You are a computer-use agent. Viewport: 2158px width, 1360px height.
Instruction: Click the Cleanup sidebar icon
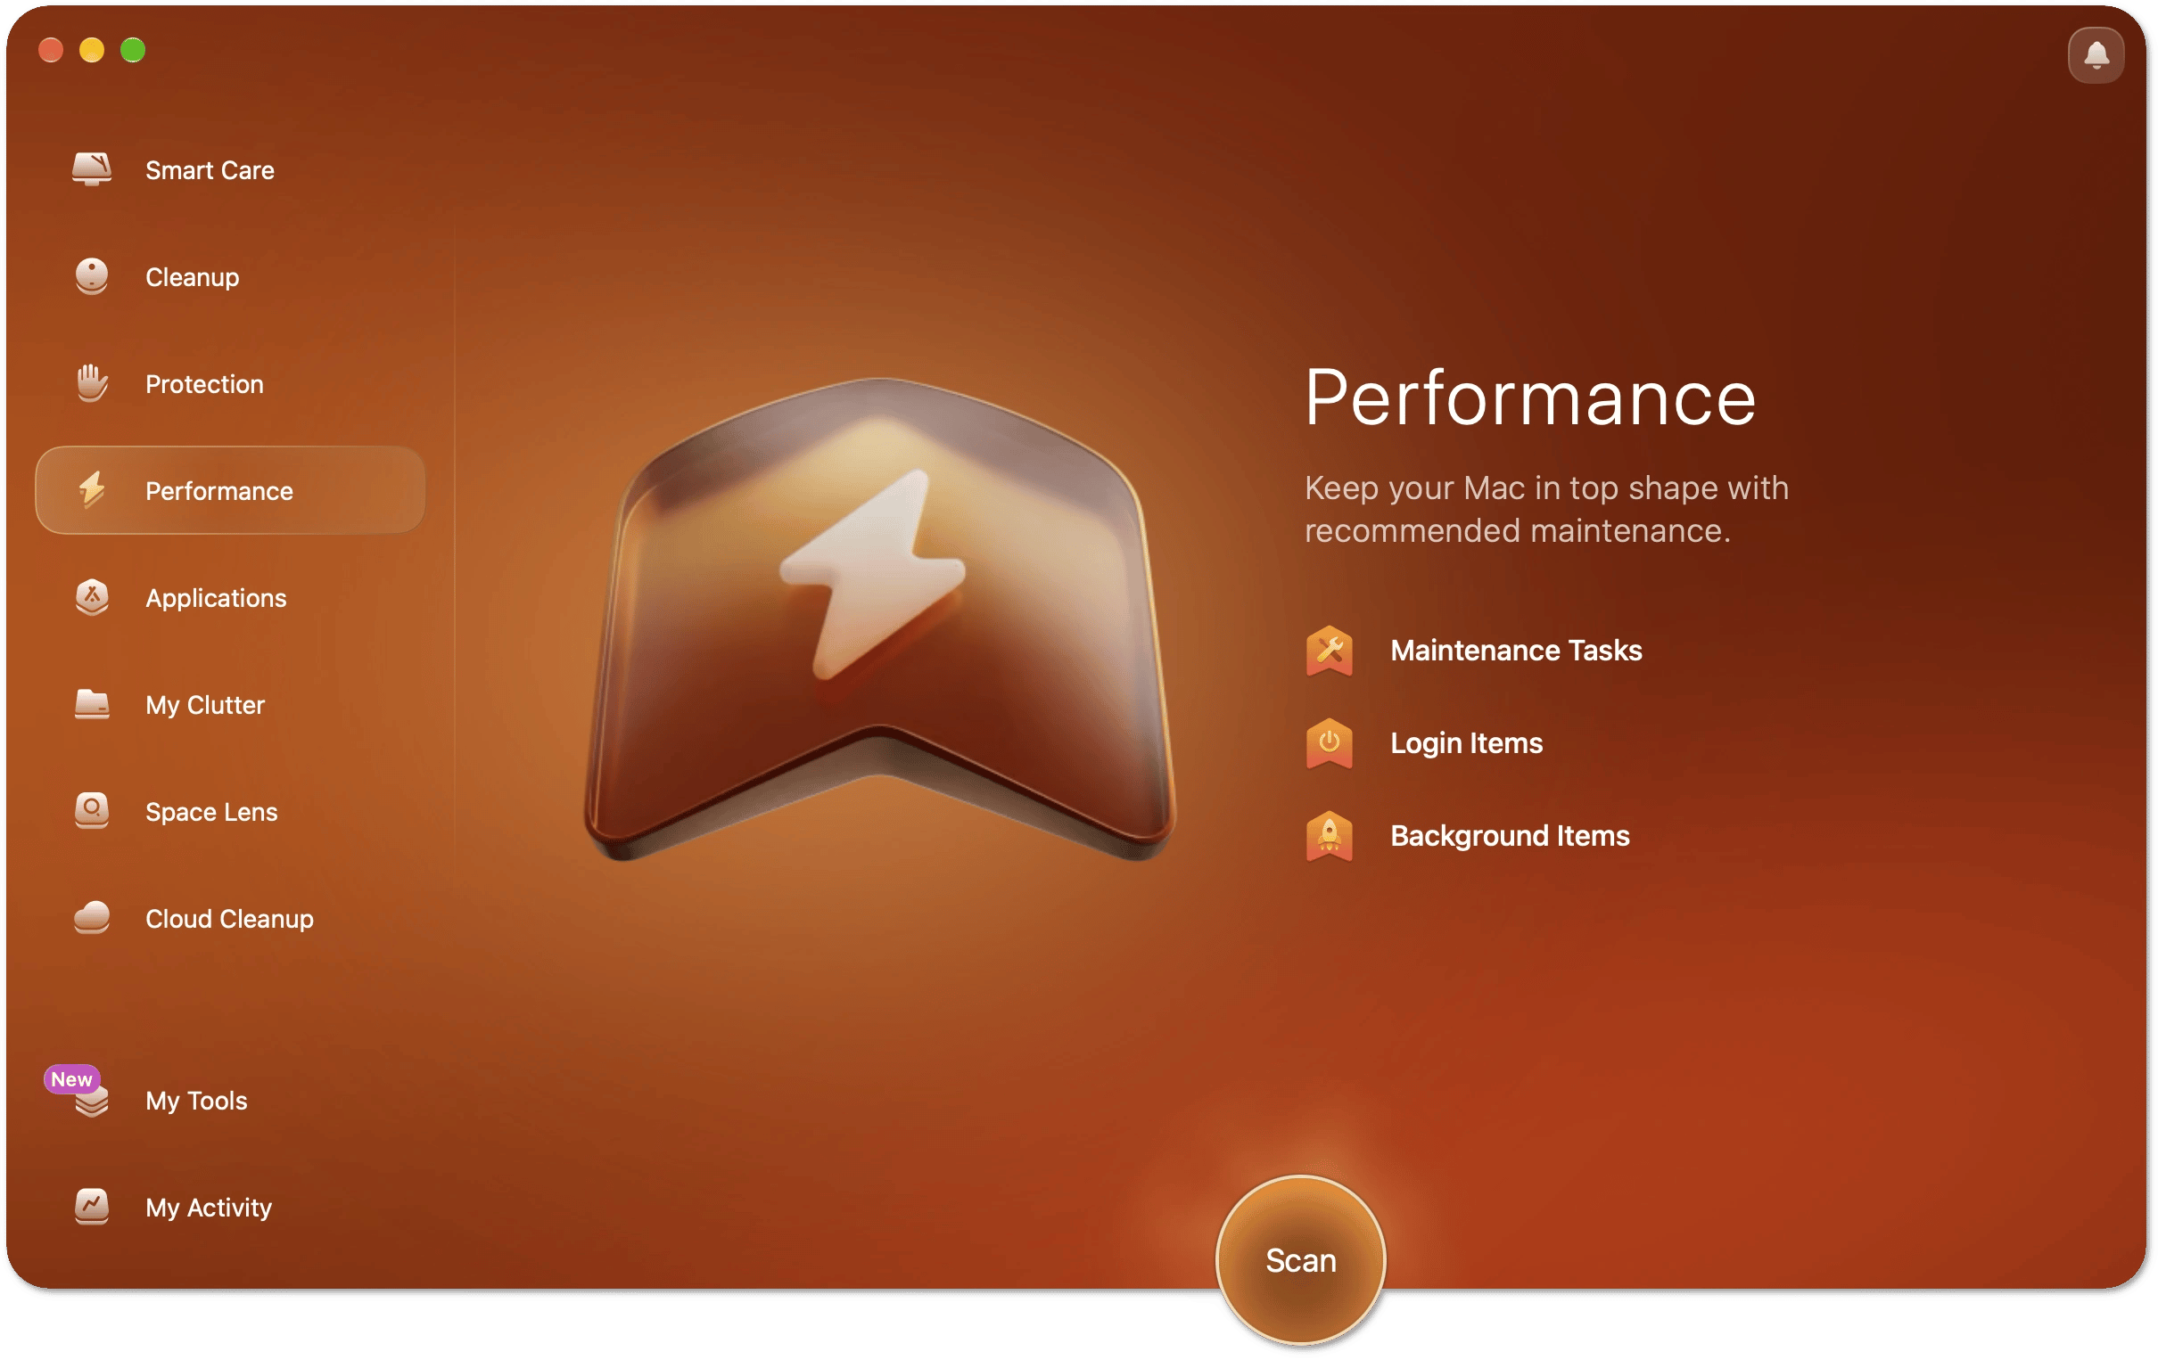pos(92,277)
